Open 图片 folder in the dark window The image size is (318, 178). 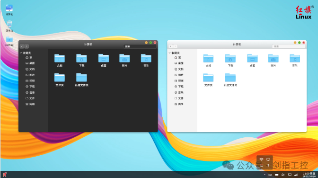[x=124, y=60]
